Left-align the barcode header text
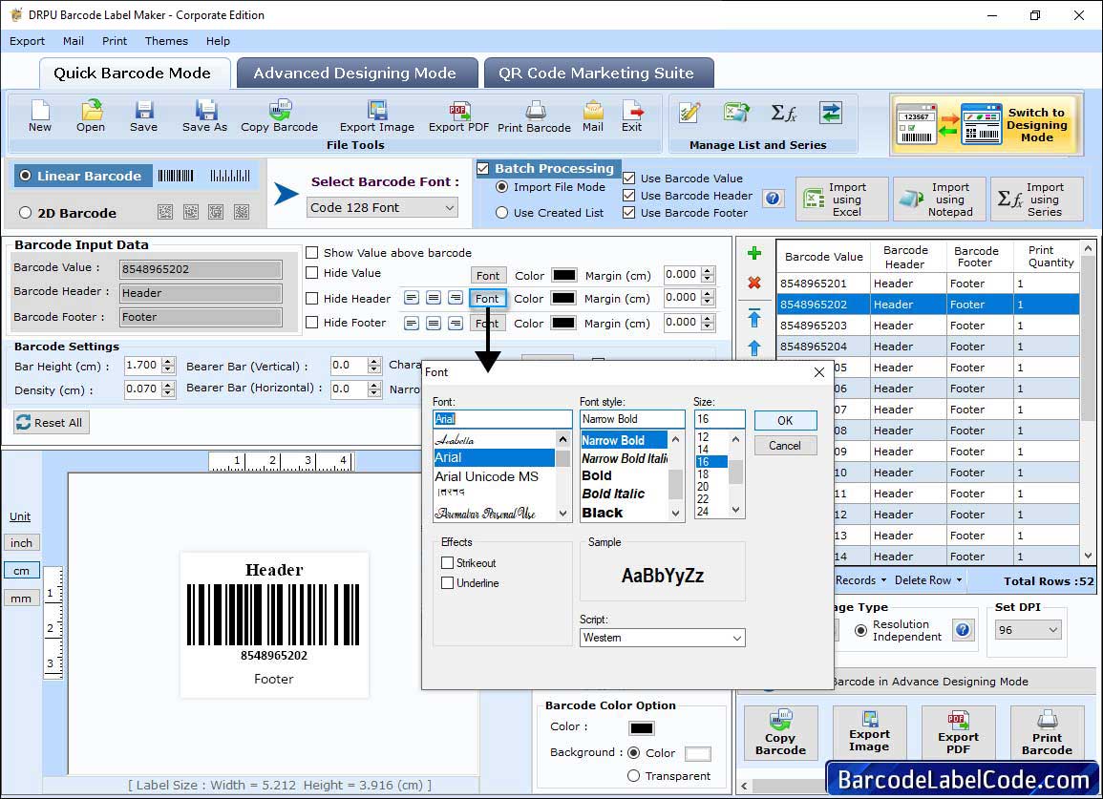Viewport: 1103px width, 799px height. click(412, 298)
